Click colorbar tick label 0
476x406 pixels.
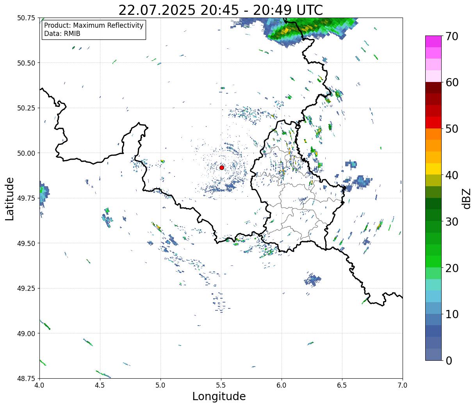(449, 360)
